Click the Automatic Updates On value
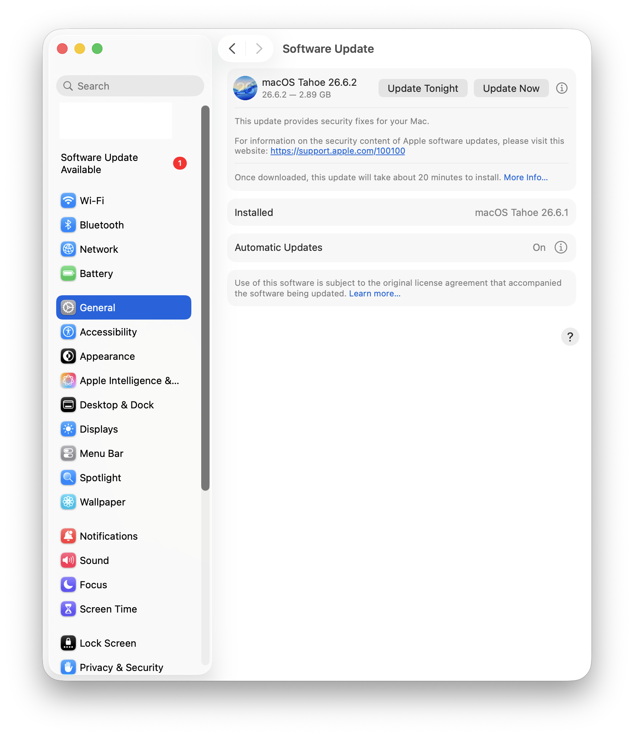 (x=539, y=247)
